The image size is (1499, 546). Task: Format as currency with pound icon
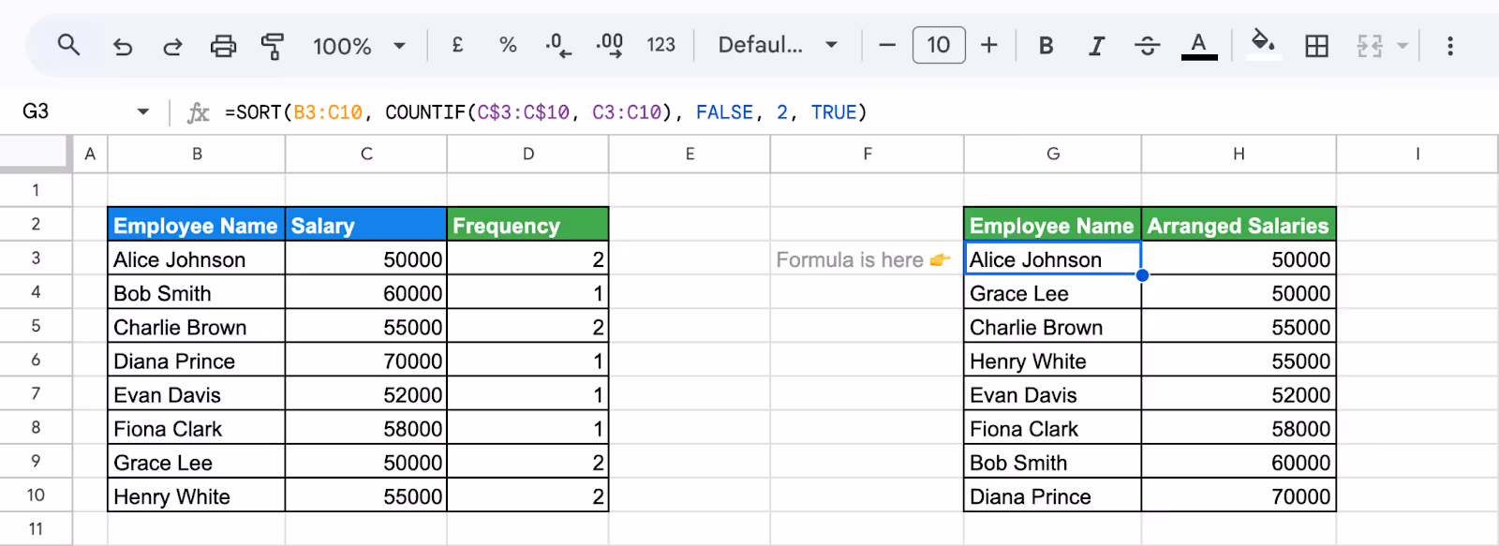(457, 45)
